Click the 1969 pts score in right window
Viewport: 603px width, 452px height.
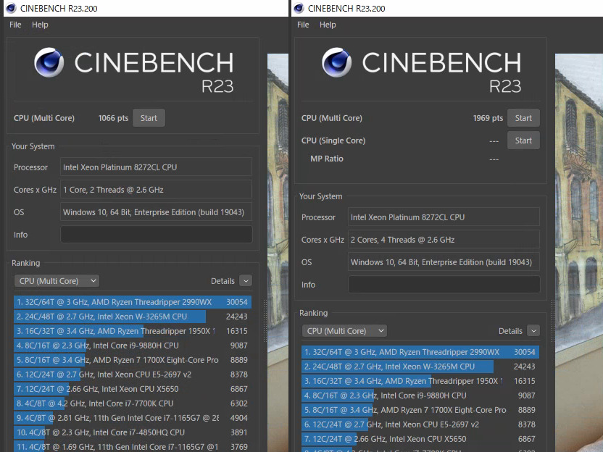488,118
